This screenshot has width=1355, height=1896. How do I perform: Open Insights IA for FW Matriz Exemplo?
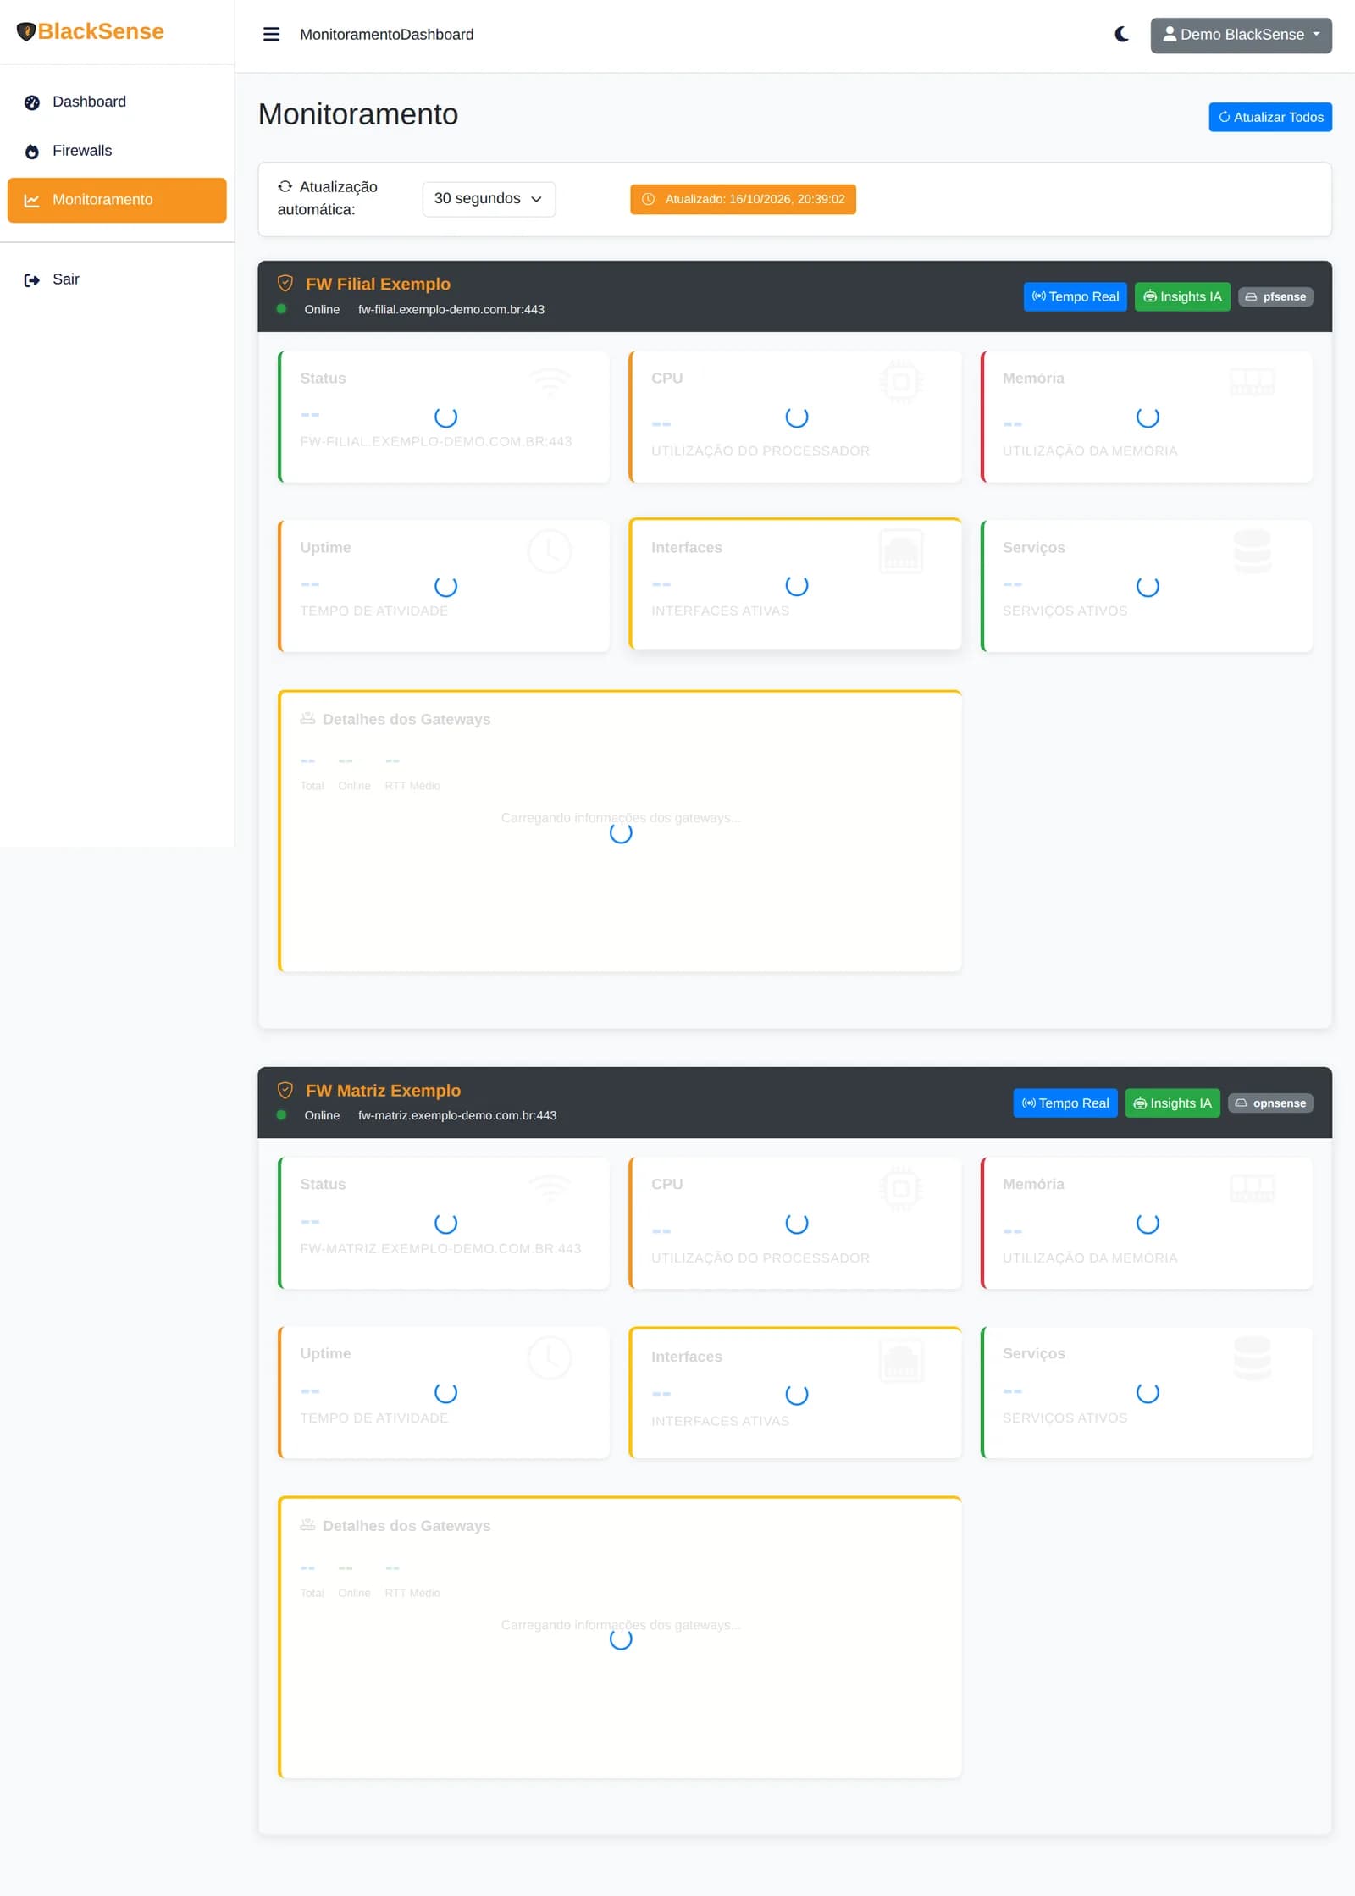pos(1172,1103)
